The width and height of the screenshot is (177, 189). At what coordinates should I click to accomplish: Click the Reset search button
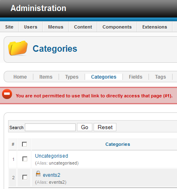click(105, 127)
